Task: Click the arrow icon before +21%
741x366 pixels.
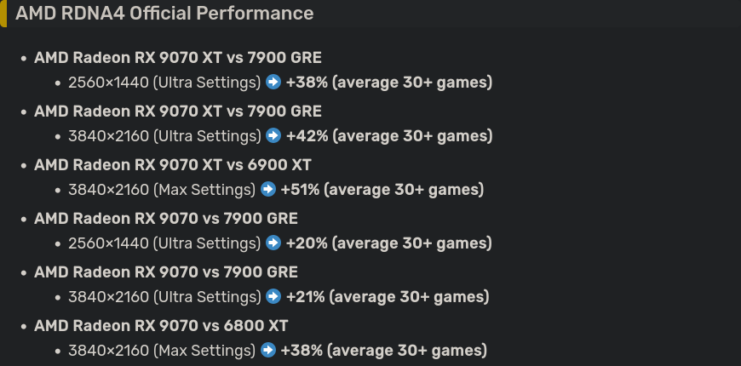Action: click(273, 296)
